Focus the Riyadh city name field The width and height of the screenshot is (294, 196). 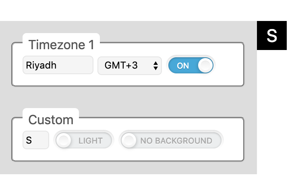point(58,65)
